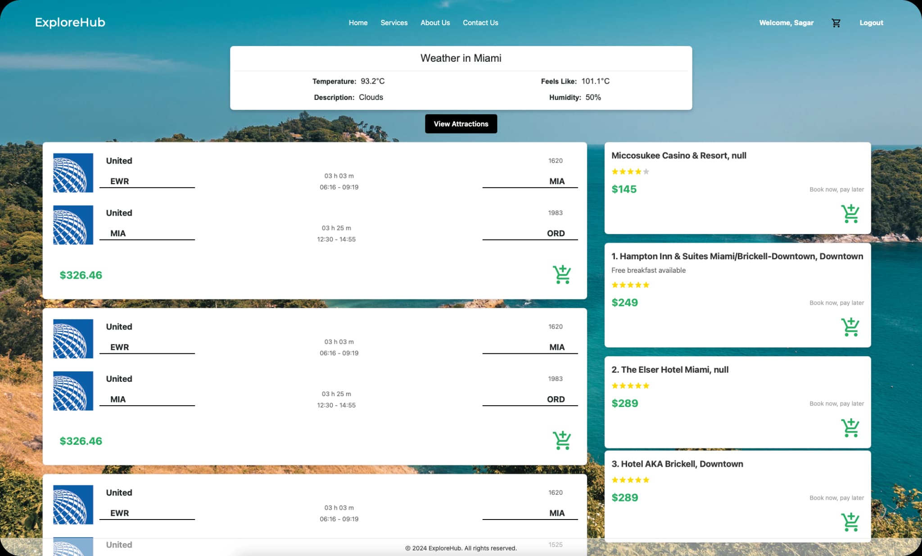Add Hotel AKA Brickell to cart
The height and width of the screenshot is (556, 922).
850,522
